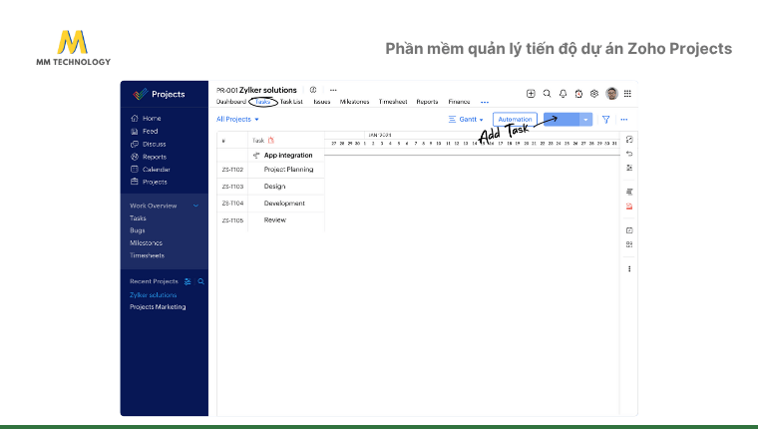Open Milestones under Work Overview
The image size is (758, 429).
point(146,243)
